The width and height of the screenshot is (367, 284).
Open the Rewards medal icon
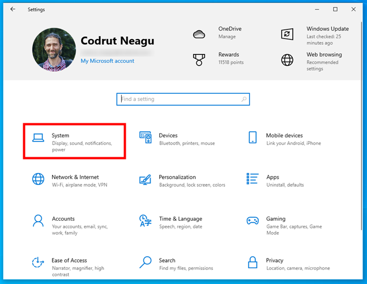[x=199, y=60]
